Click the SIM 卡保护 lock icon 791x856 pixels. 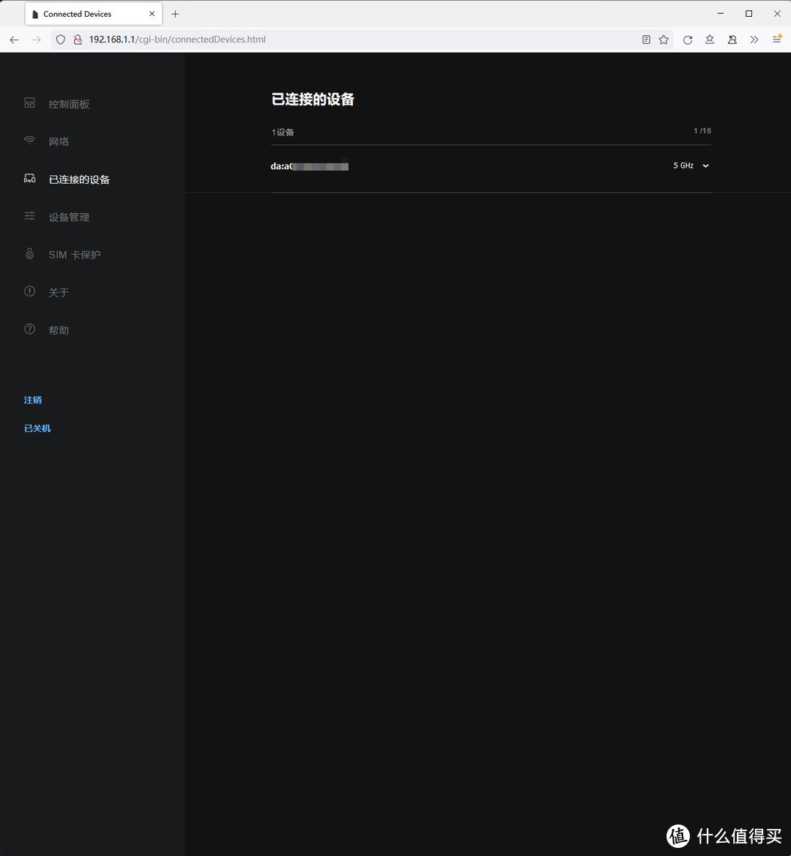pyautogui.click(x=29, y=254)
